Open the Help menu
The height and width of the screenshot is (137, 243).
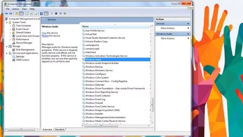32,9
